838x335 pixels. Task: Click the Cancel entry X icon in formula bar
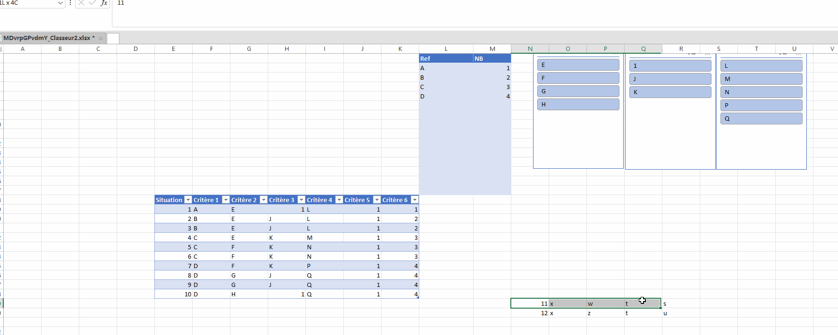81,3
